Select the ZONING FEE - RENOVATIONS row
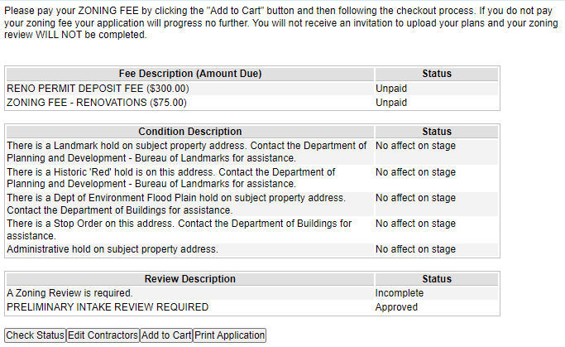 pos(96,103)
